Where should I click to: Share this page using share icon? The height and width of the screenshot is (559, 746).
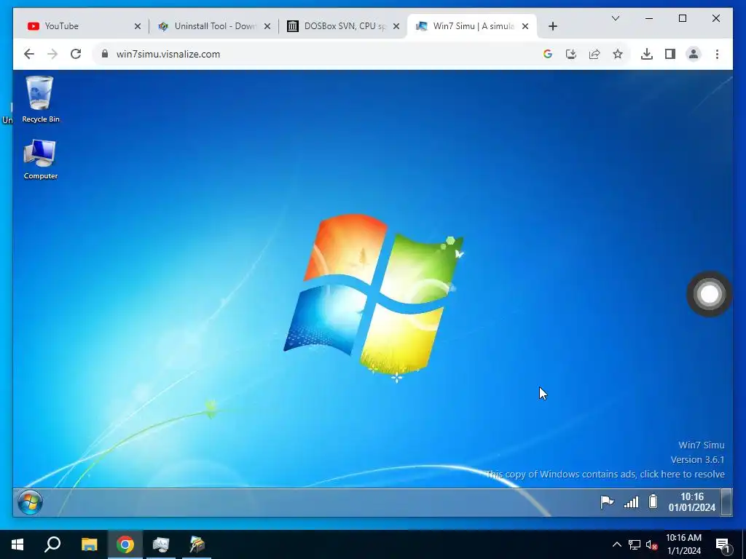click(x=594, y=54)
